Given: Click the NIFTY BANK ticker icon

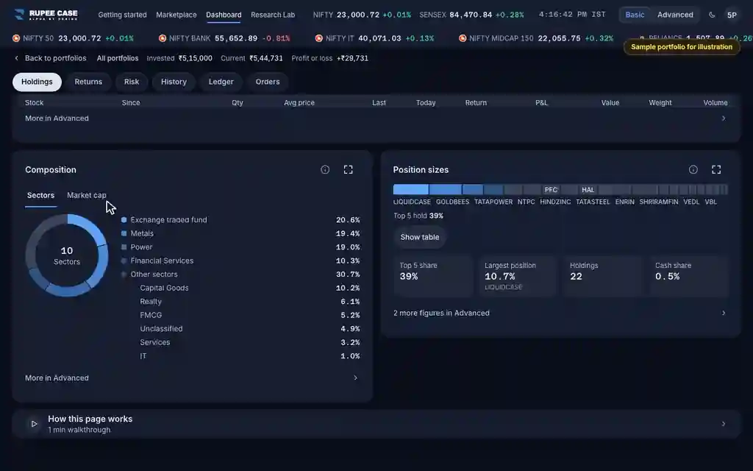Looking at the screenshot, I should click(163, 38).
